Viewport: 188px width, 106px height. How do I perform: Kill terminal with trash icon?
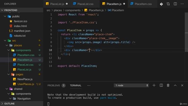pyautogui.click(x=168, y=85)
